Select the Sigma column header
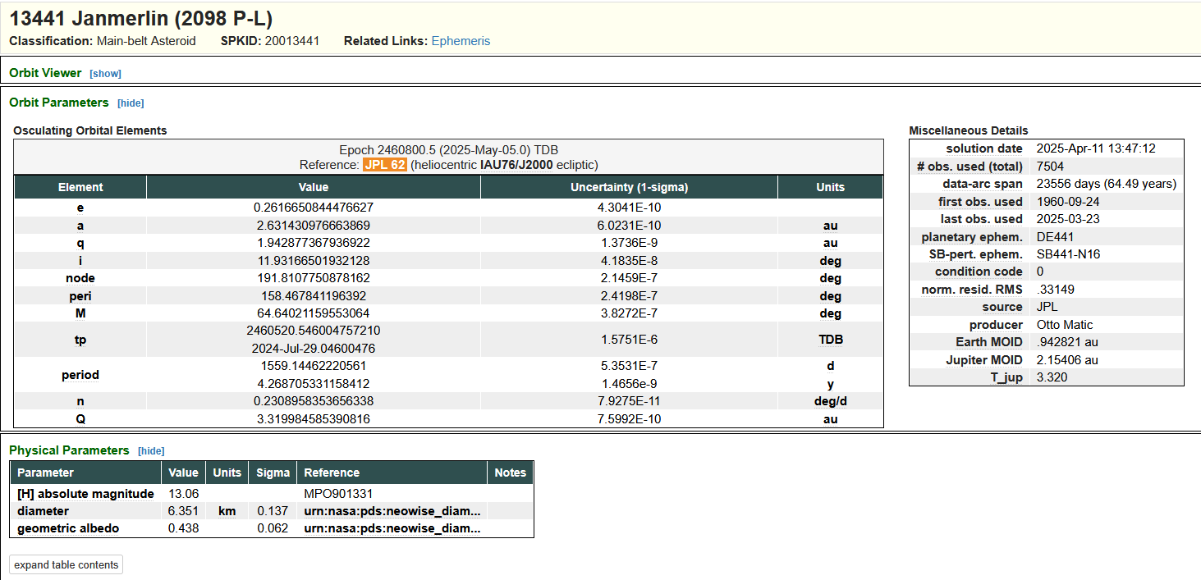The image size is (1201, 580). pos(273,473)
